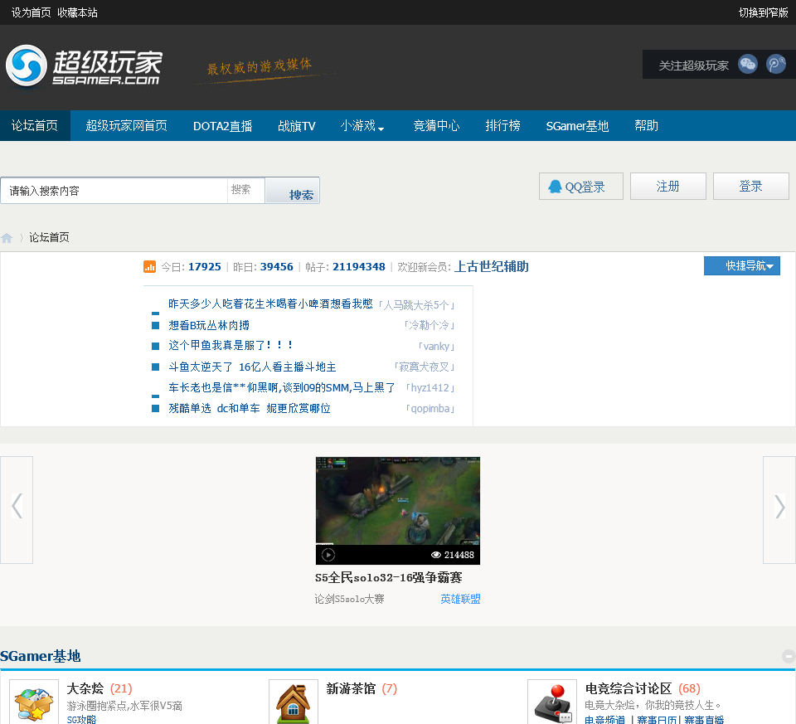Open the 新游茶馆 forum
Image resolution: width=796 pixels, height=724 pixels.
(351, 688)
